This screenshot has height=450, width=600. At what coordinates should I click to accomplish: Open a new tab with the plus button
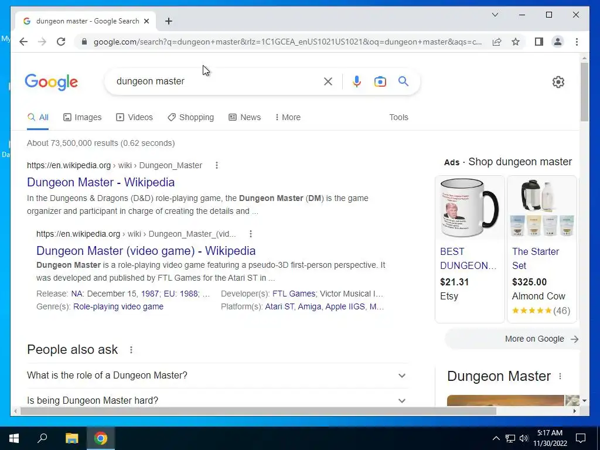tap(169, 21)
